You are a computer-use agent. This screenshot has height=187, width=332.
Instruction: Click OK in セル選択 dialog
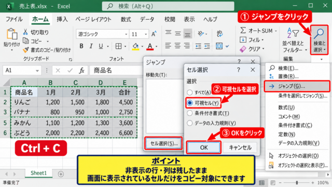[204, 148]
